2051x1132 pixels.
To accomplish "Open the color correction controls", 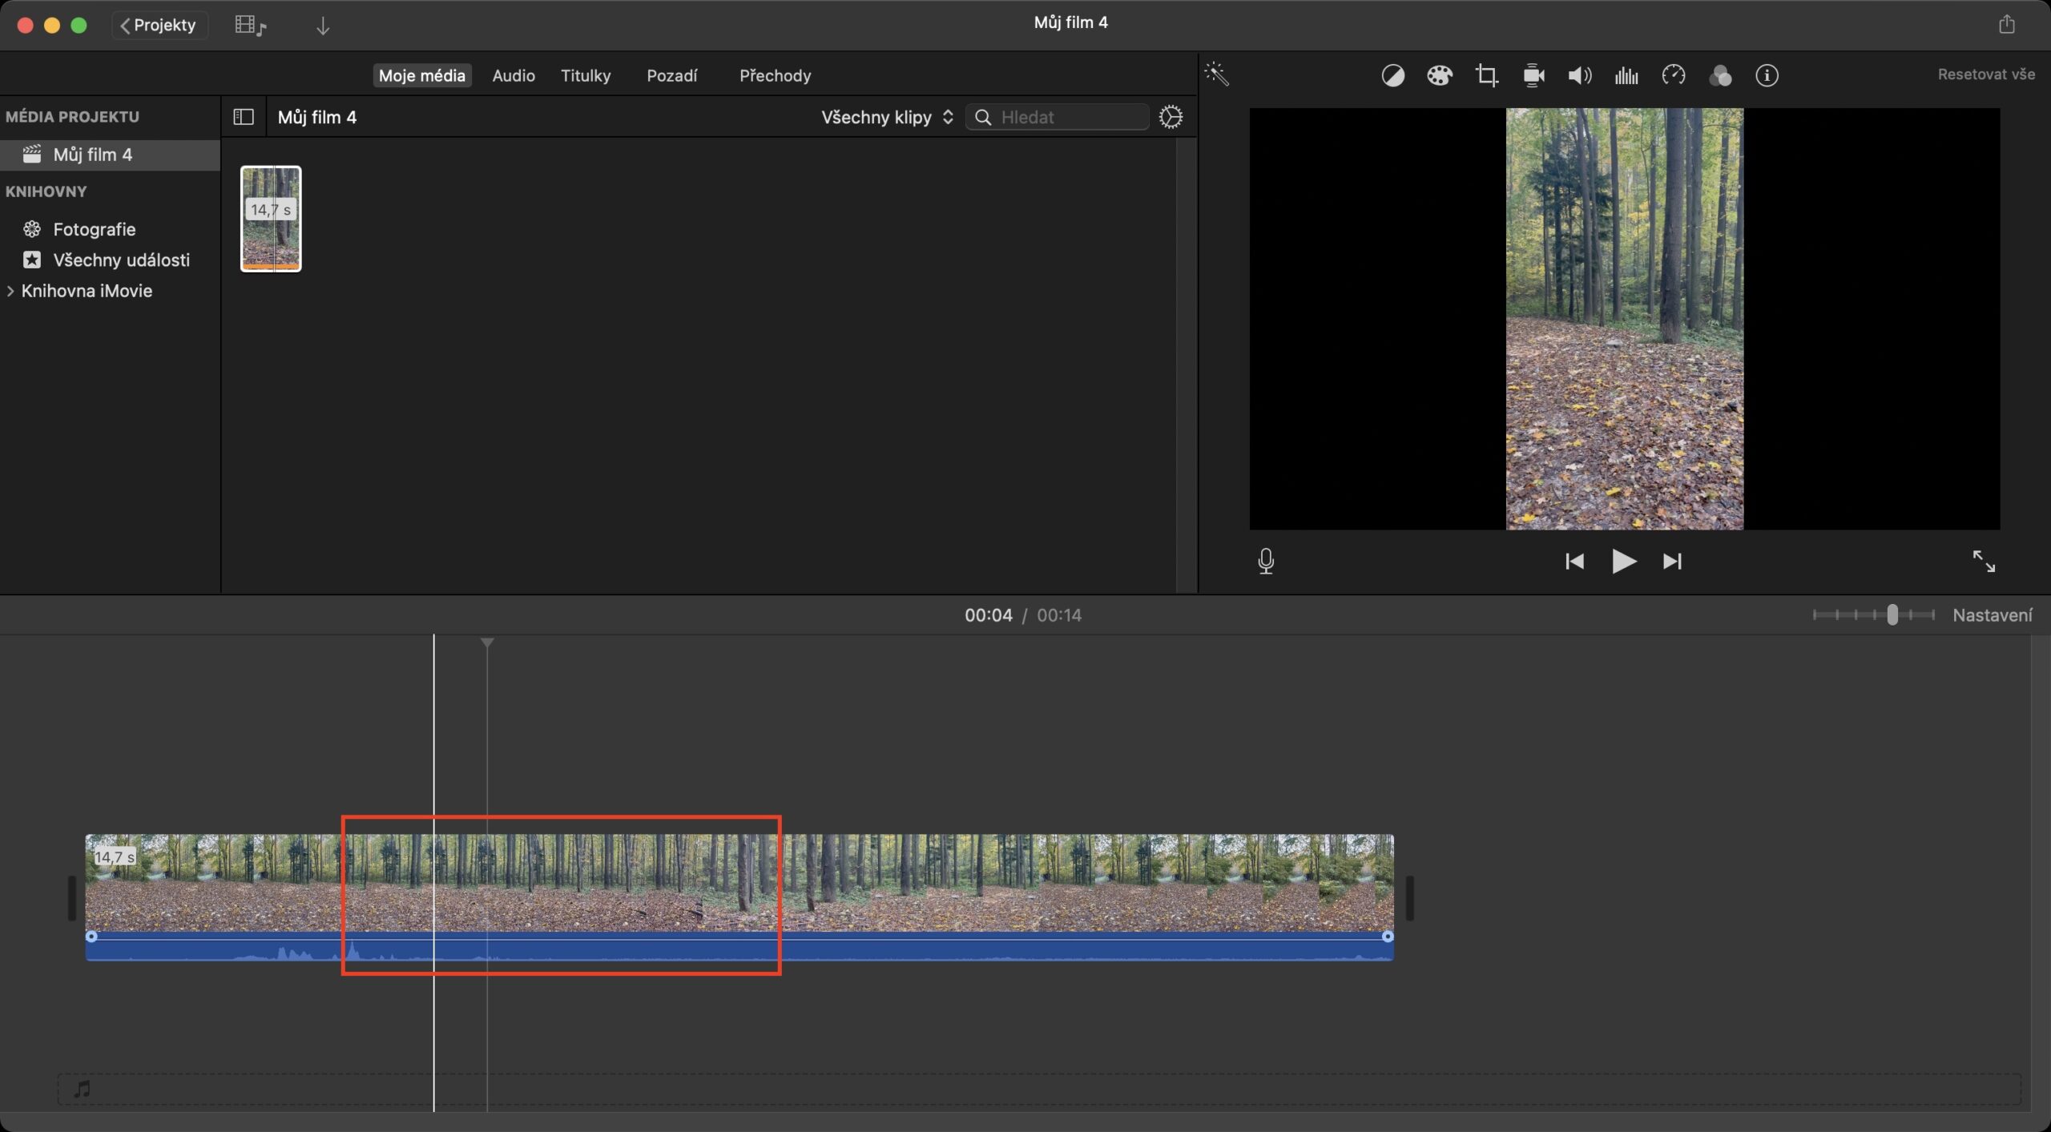I will point(1440,75).
